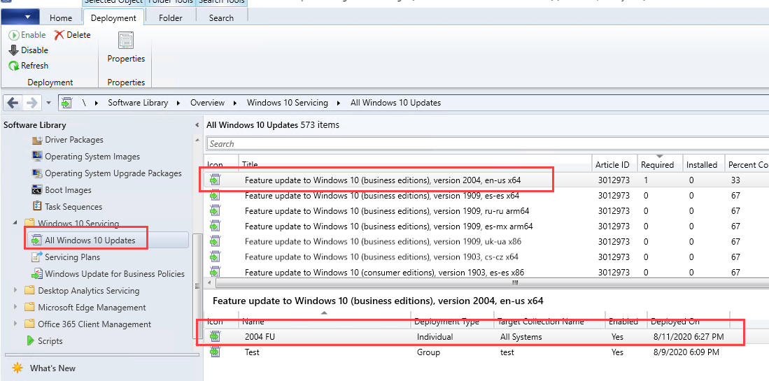Click the Search input field
Viewport: 769px width, 381px height.
pyautogui.click(x=488, y=143)
